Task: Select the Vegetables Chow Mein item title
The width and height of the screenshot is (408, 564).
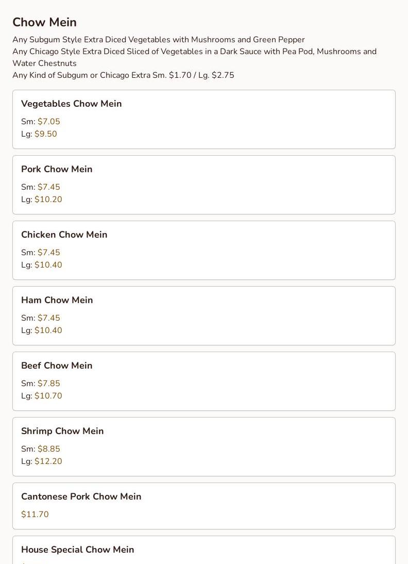Action: pyautogui.click(x=72, y=104)
